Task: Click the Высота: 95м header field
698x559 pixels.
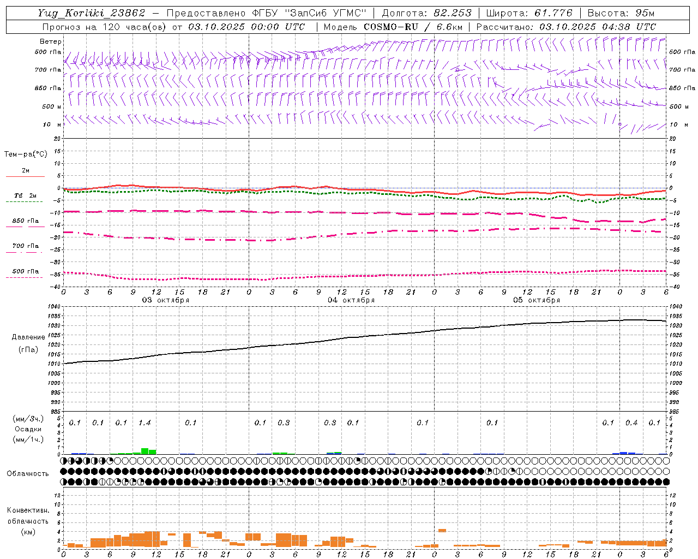Action: [x=621, y=13]
